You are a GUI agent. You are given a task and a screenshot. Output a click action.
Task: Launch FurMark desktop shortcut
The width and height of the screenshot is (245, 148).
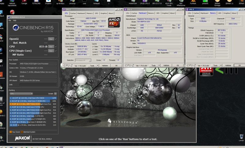click(193, 2)
